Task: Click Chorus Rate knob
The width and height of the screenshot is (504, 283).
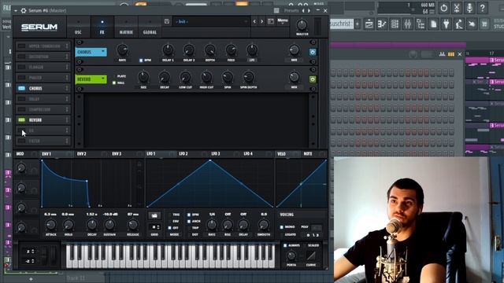Action: coord(122,50)
